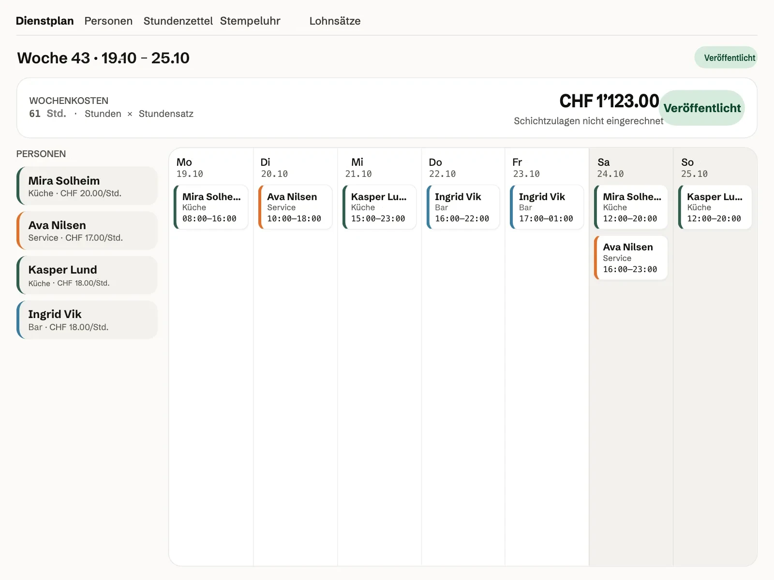The width and height of the screenshot is (774, 580).
Task: Open Ingrid Vik's Thursday Bar shift
Action: pos(463,207)
